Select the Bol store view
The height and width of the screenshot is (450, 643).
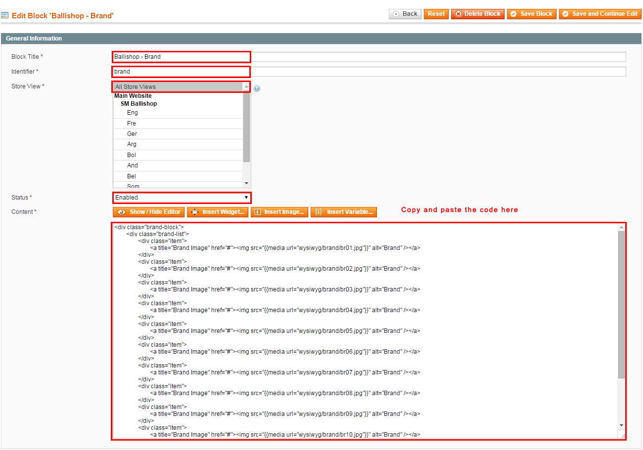[178, 155]
